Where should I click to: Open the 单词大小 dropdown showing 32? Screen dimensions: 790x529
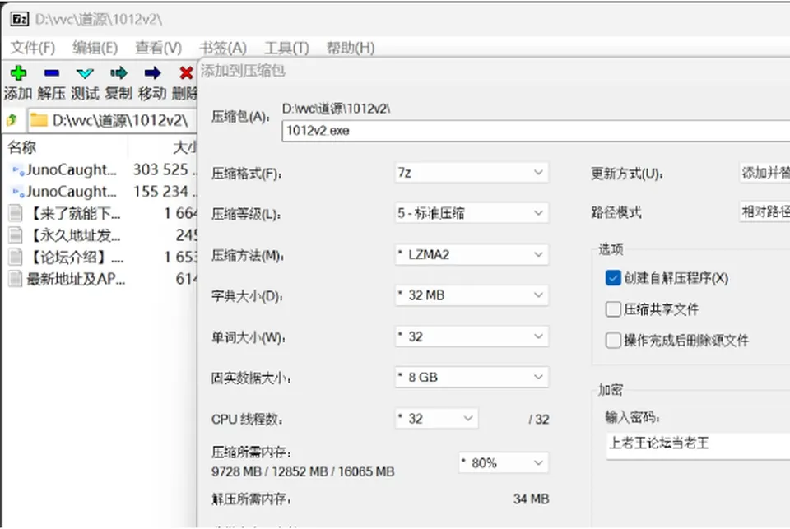pos(472,336)
